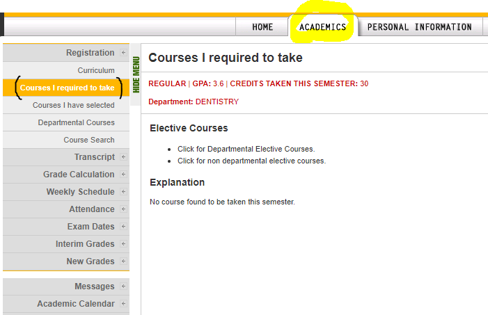Go to Departmental Courses
This screenshot has height=315, width=488.
click(x=66, y=122)
